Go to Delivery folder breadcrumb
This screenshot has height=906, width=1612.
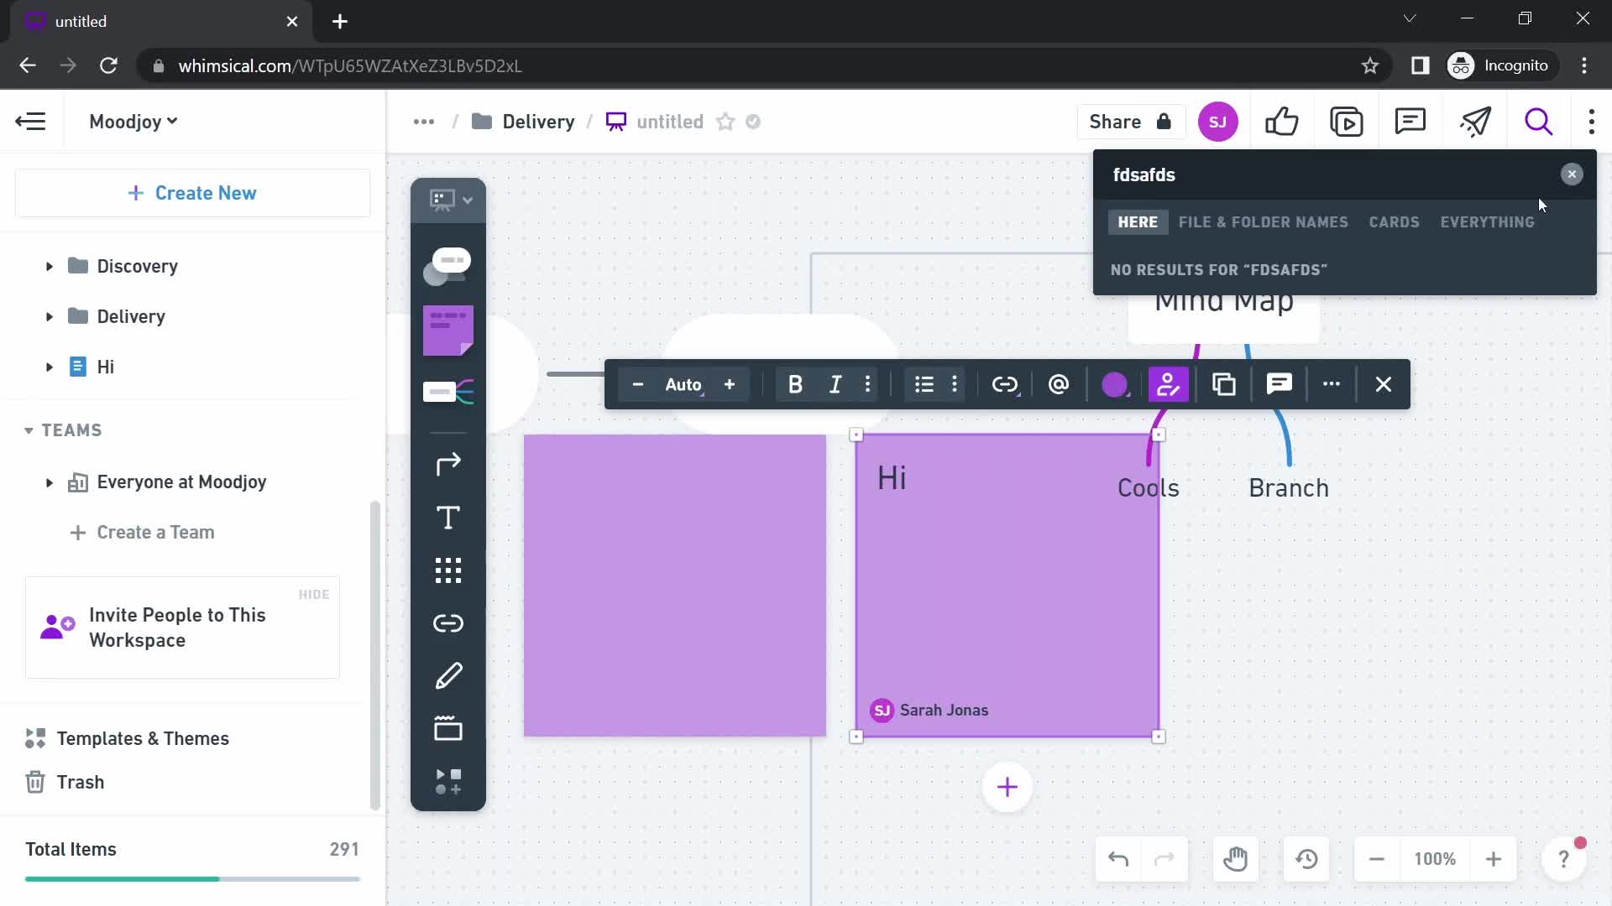pos(524,122)
